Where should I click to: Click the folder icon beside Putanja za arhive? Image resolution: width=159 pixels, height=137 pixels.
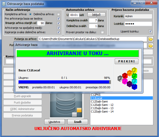(x=151, y=39)
